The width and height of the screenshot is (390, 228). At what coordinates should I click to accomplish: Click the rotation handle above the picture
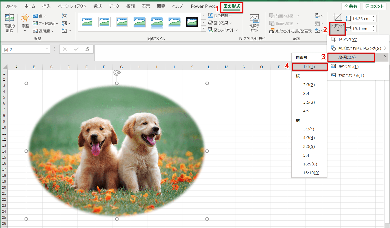point(117,73)
